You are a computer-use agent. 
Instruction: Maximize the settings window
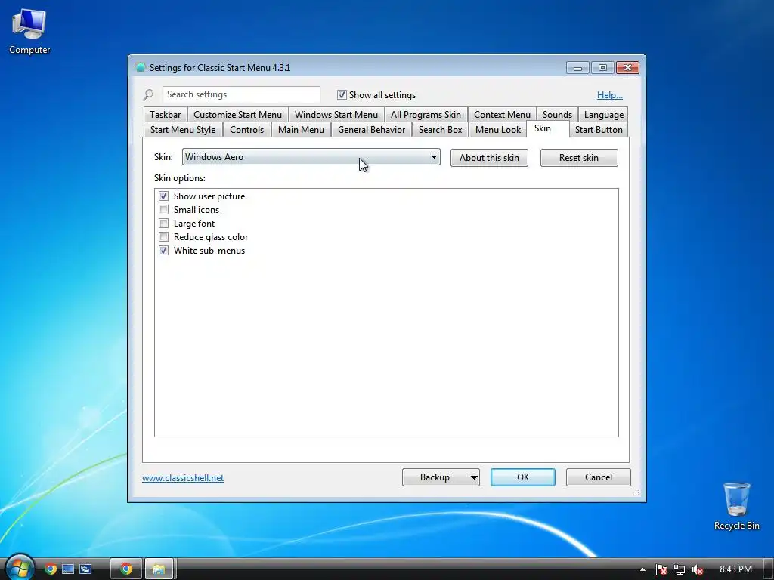[x=602, y=67]
